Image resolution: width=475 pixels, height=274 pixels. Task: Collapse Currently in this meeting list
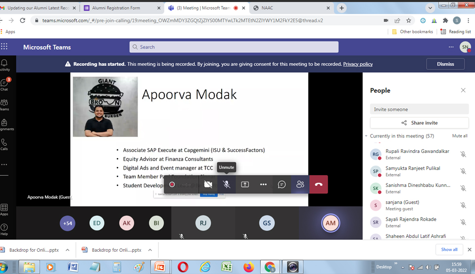coord(366,136)
